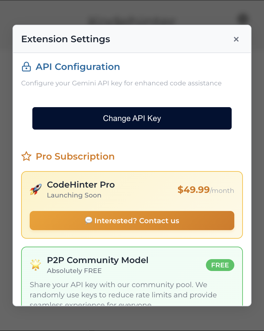Click the rocket icon for CodeHinter Pro

(36, 189)
